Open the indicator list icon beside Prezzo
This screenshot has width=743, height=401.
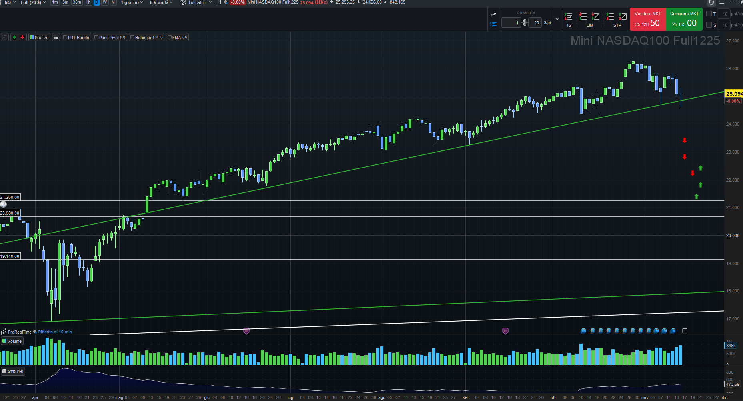pos(56,37)
